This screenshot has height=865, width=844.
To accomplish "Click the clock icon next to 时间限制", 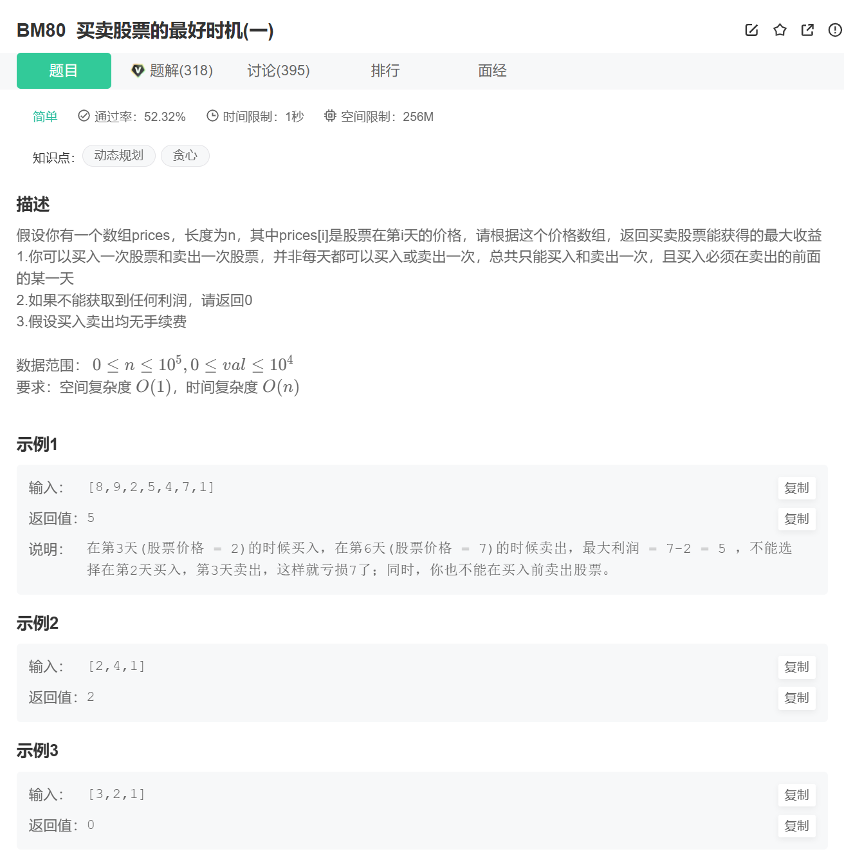I will point(212,116).
